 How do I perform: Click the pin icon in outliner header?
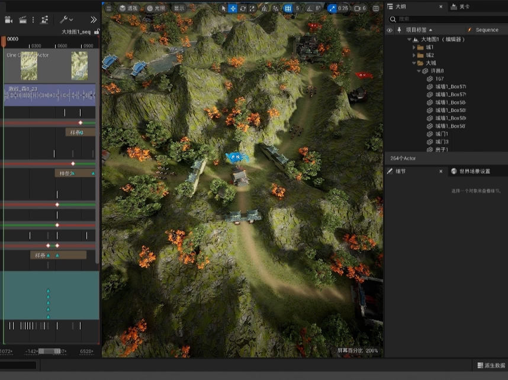click(399, 29)
